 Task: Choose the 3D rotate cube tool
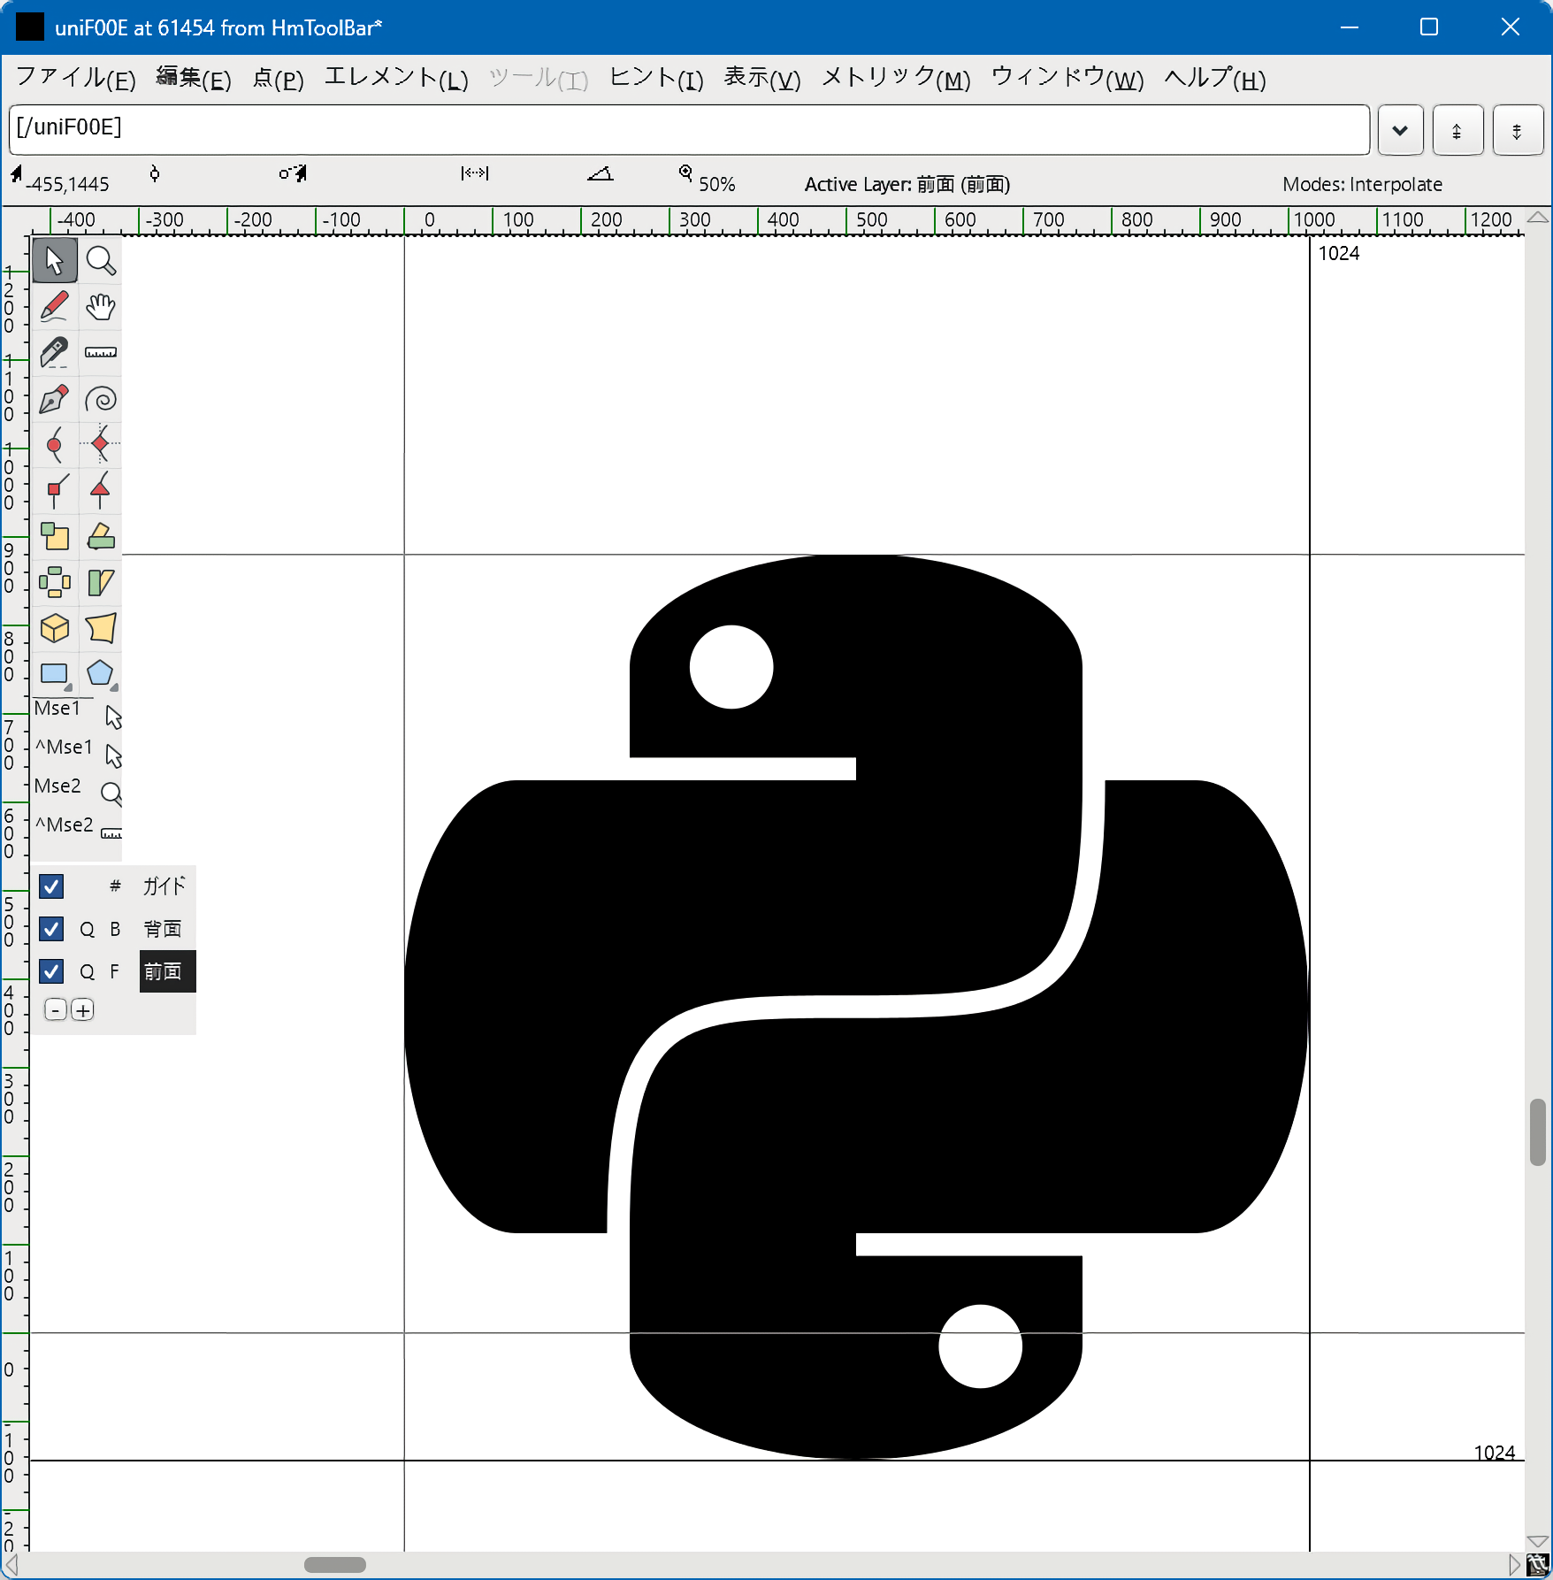(x=54, y=629)
